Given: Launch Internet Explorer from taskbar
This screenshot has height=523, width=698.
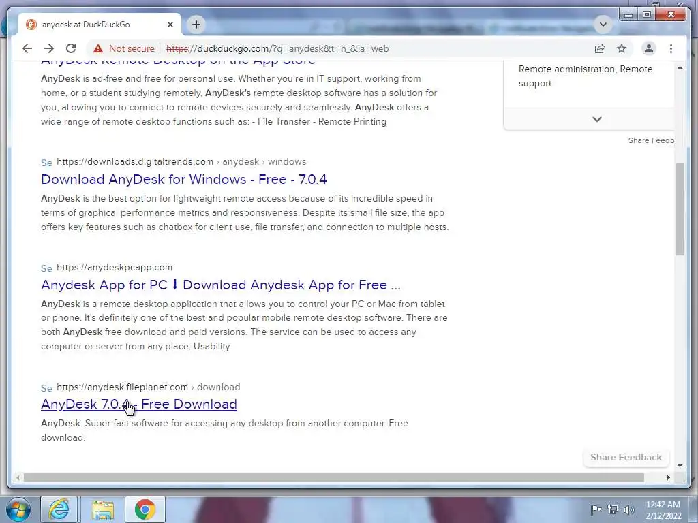Looking at the screenshot, I should 59,509.
